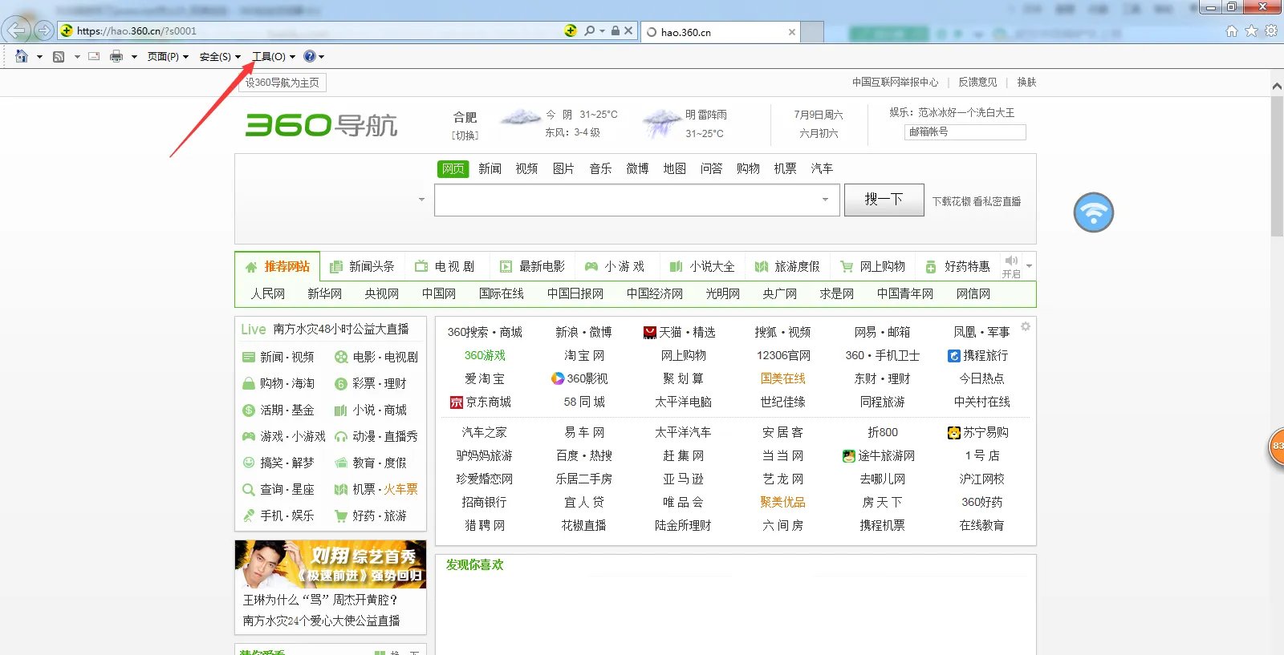Screen dimensions: 1284x655
Task: Click today's cloudy weather icon
Action: click(x=520, y=119)
